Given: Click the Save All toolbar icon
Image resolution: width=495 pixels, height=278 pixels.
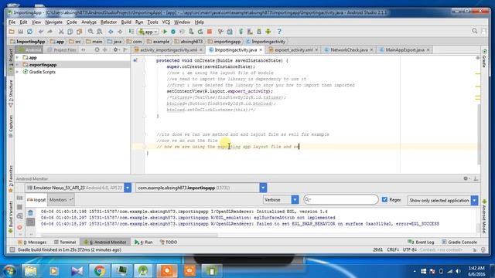Looking at the screenshot, I should click(x=21, y=32).
